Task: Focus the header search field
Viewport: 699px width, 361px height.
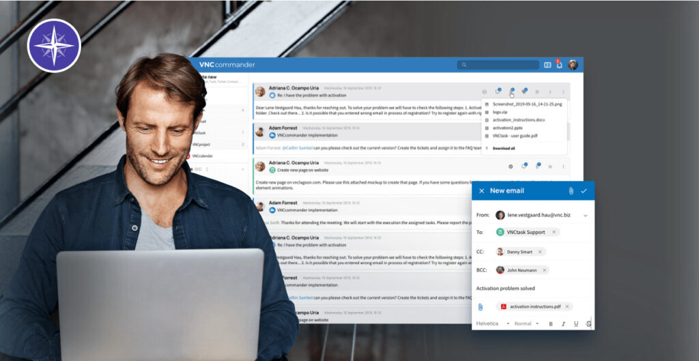Action: [x=498, y=65]
